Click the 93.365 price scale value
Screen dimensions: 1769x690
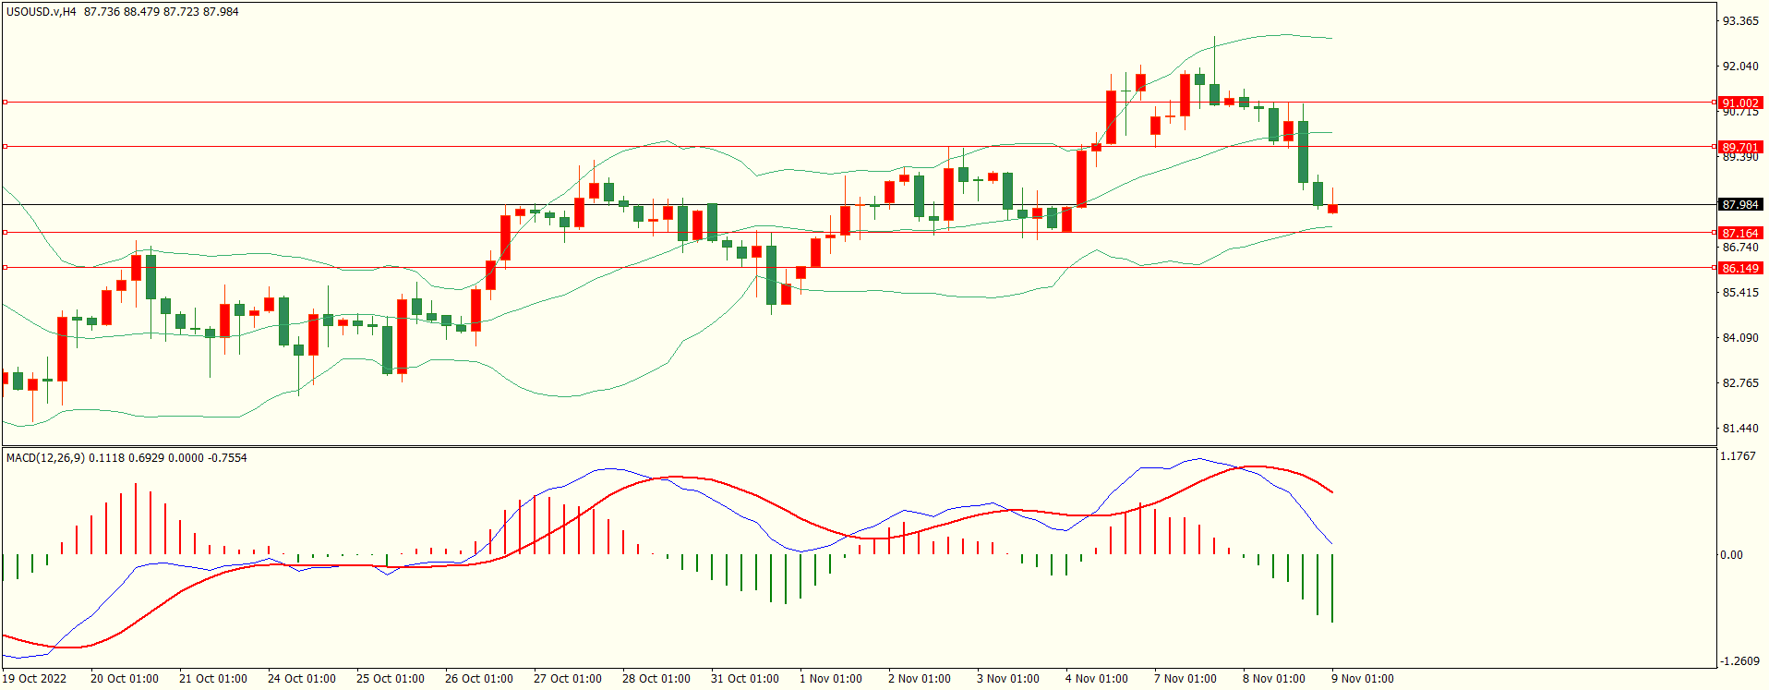(1739, 21)
